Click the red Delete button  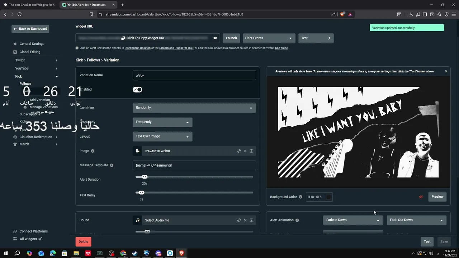(x=83, y=242)
